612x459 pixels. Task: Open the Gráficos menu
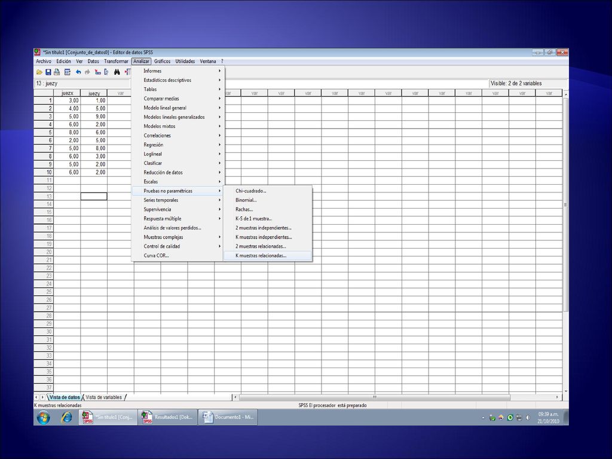pyautogui.click(x=162, y=62)
